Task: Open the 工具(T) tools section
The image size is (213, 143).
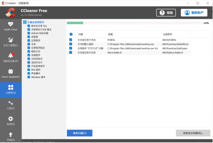Action: pos(11,105)
